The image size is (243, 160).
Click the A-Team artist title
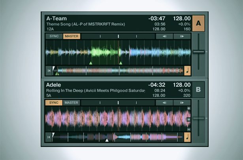pos(57,19)
